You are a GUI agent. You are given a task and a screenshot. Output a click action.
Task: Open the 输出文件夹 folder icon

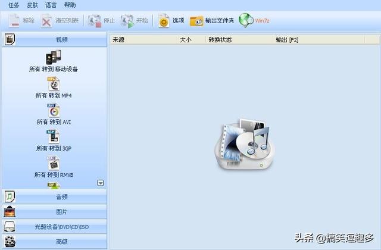[196, 21]
